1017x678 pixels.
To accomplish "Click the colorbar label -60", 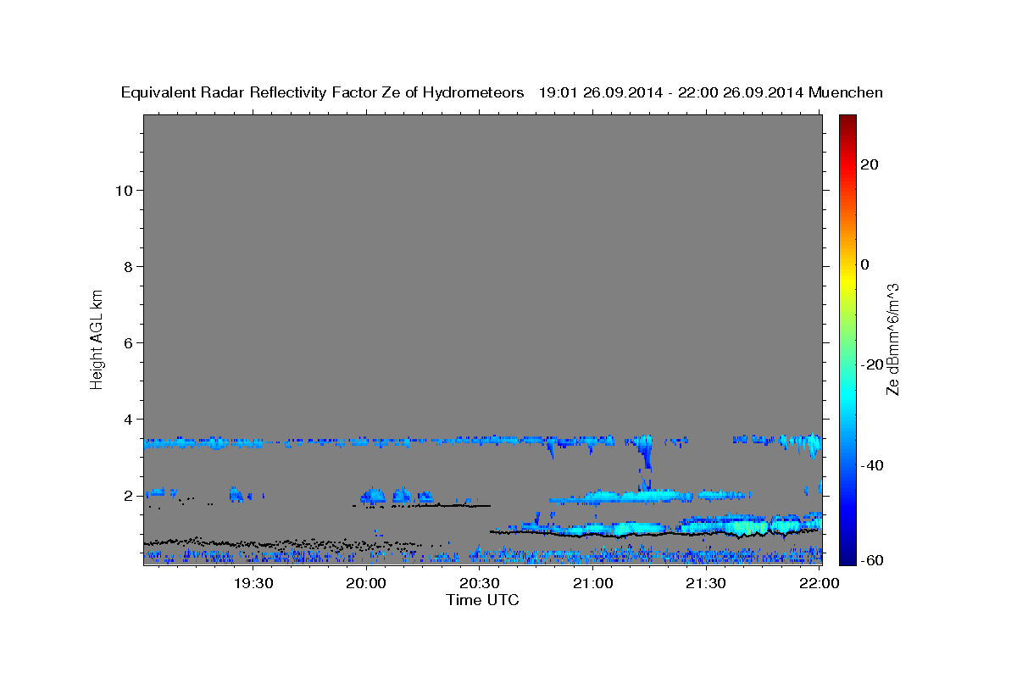I will tap(871, 560).
